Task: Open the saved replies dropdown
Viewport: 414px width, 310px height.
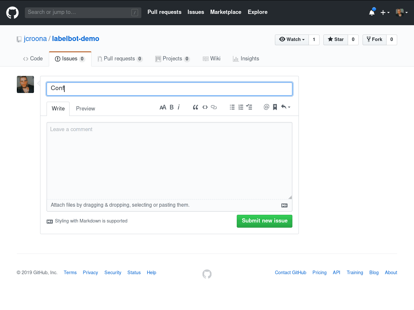Action: 286,107
